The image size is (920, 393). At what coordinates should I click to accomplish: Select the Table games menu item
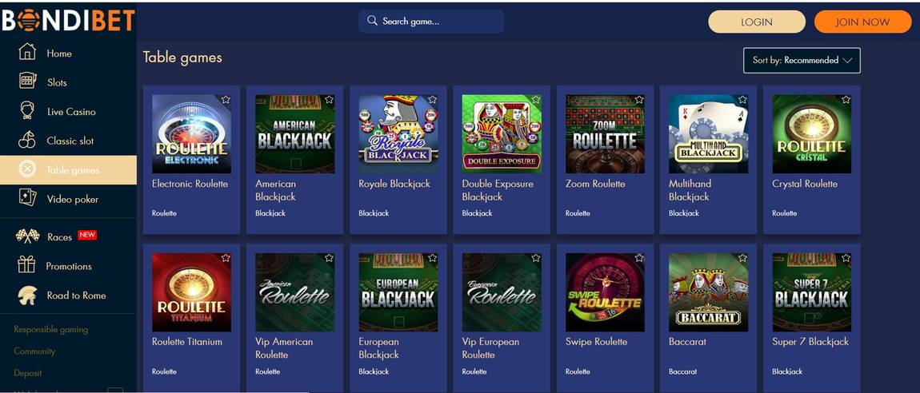[68, 170]
